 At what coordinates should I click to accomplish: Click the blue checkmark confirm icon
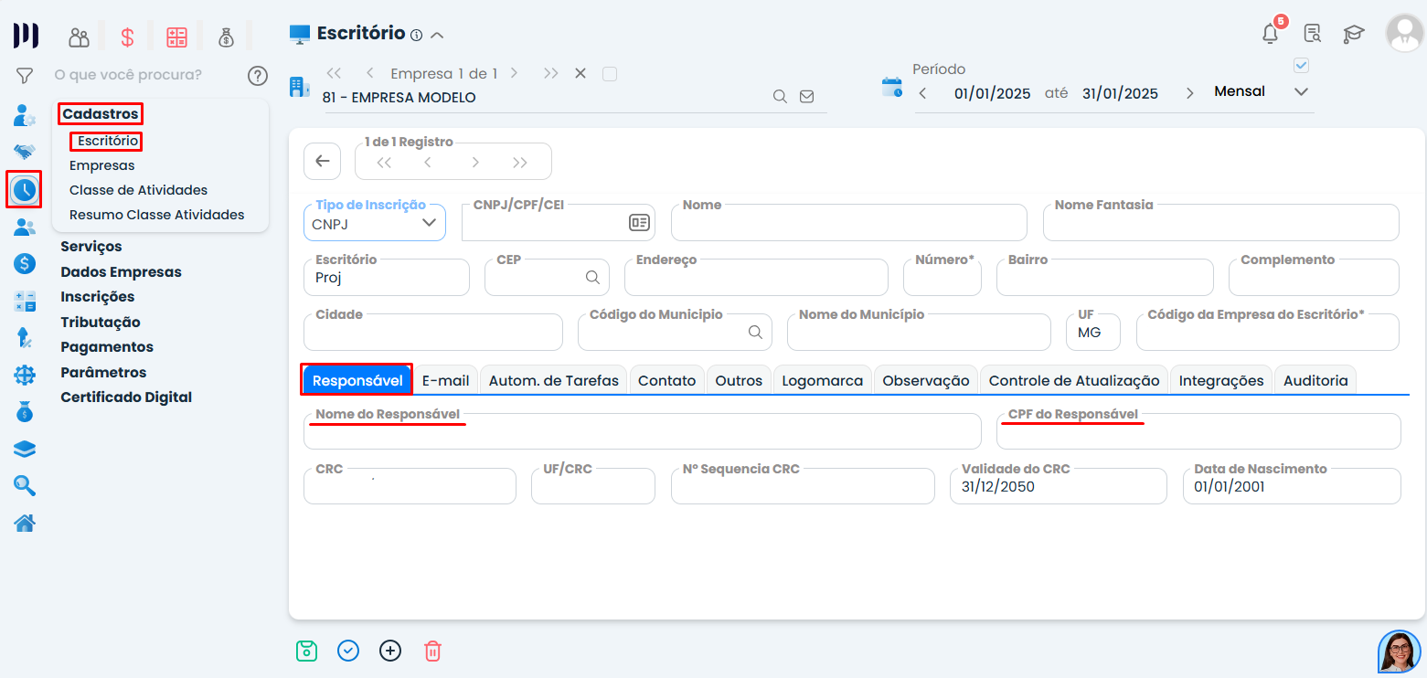(348, 651)
